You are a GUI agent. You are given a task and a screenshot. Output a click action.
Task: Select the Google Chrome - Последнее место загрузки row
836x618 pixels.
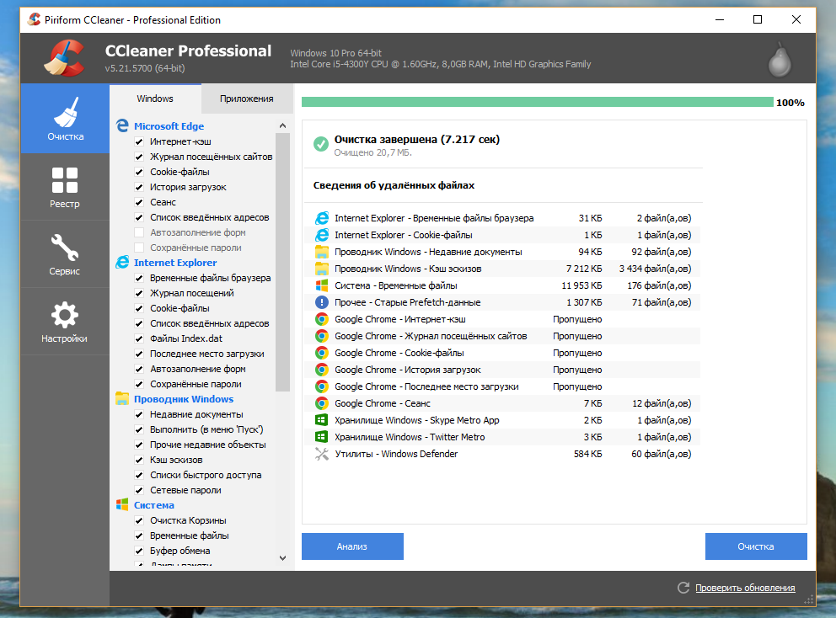click(x=503, y=386)
